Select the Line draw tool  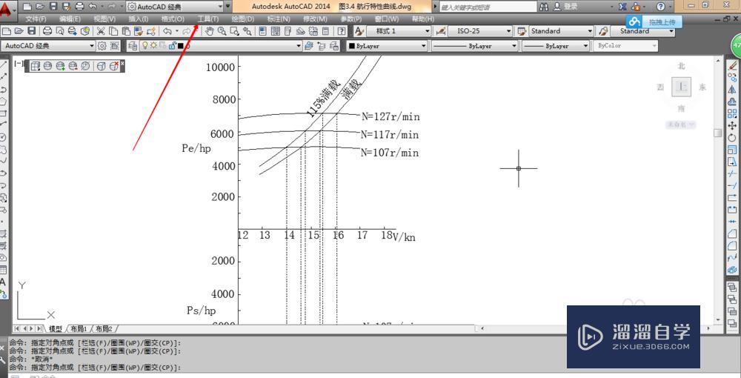(4, 64)
